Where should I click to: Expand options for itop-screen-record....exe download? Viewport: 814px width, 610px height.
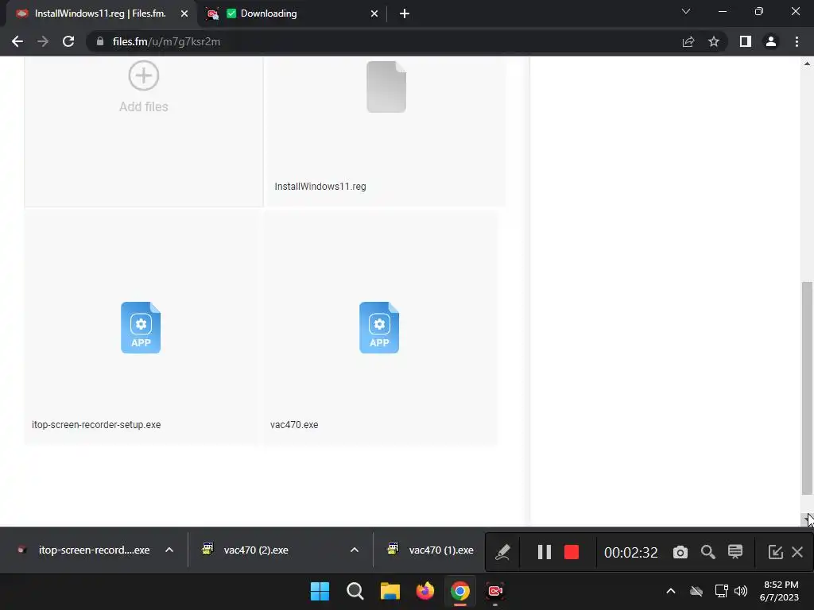coord(169,550)
